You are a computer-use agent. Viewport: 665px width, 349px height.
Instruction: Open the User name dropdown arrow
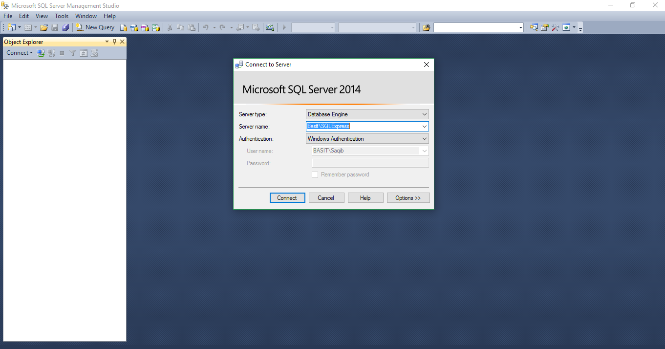pyautogui.click(x=424, y=151)
